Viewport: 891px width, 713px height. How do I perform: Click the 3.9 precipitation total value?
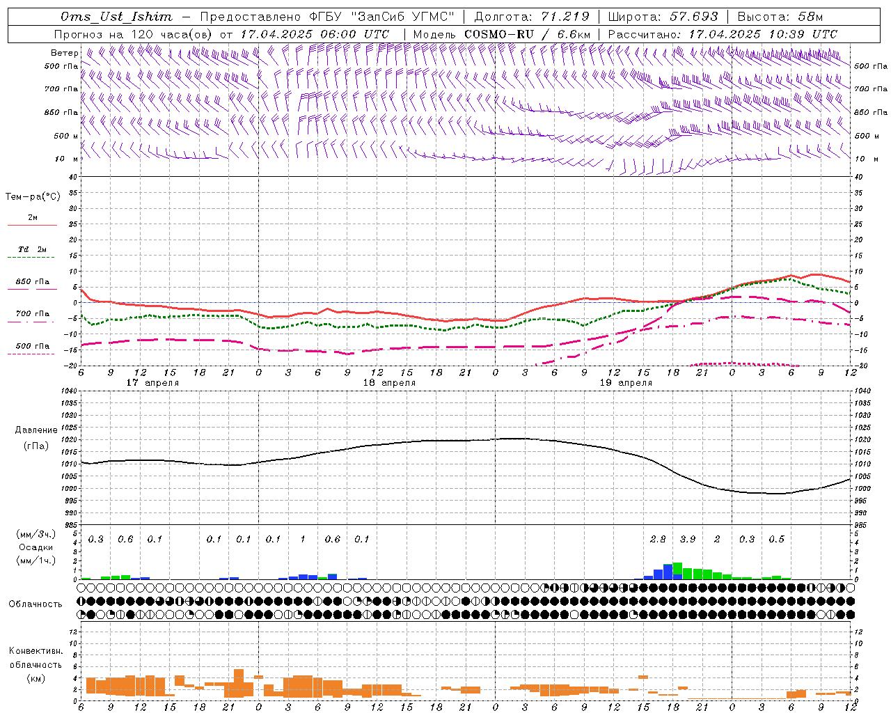click(x=688, y=539)
